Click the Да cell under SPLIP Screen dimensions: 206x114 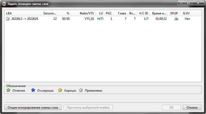(176, 19)
